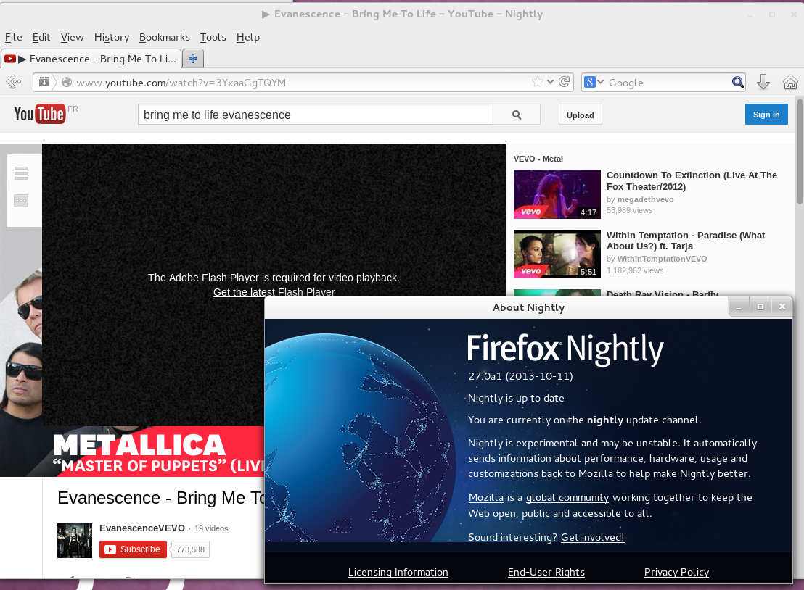Click the Sign in button
804x590 pixels.
pos(766,115)
